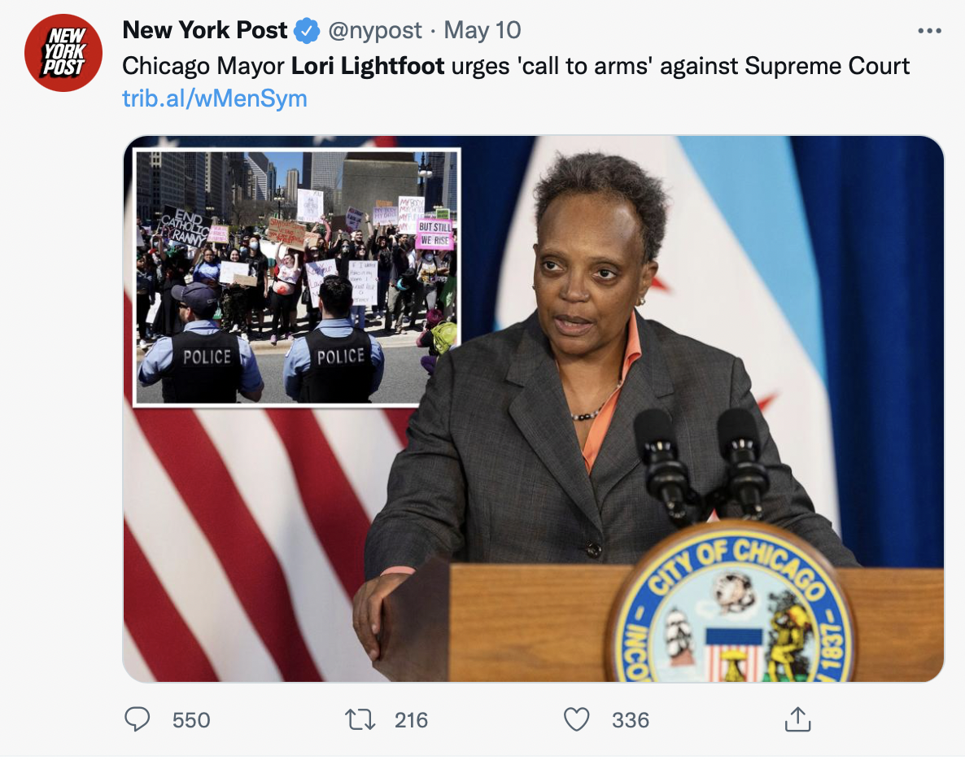The height and width of the screenshot is (760, 965).
Task: Open the May 10 tweet timestamp
Action: 483,30
